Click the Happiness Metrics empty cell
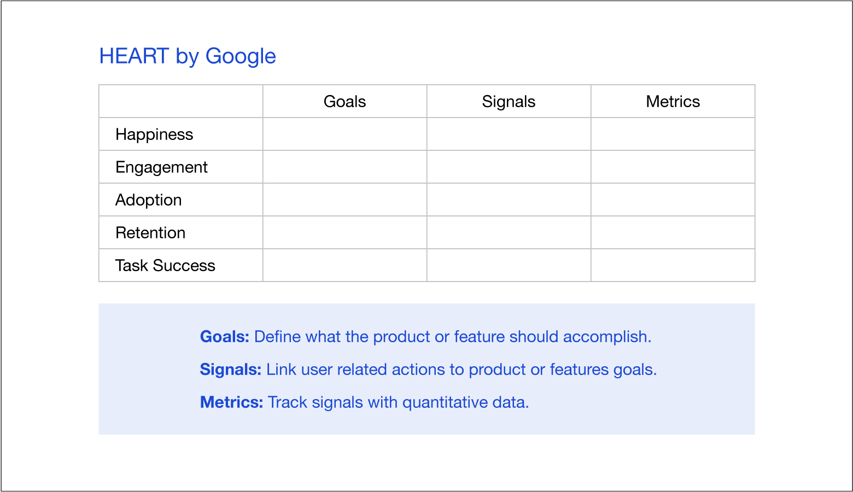The width and height of the screenshot is (853, 492). coord(673,134)
